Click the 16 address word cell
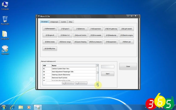The height and width of the screenshot is (110, 176). tap(47, 75)
